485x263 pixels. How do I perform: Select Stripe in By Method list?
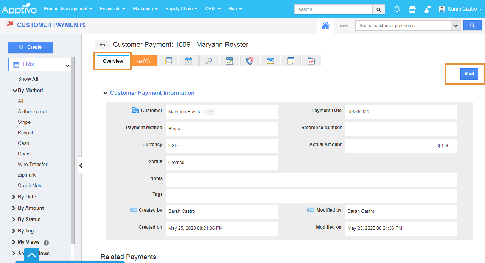click(x=24, y=122)
